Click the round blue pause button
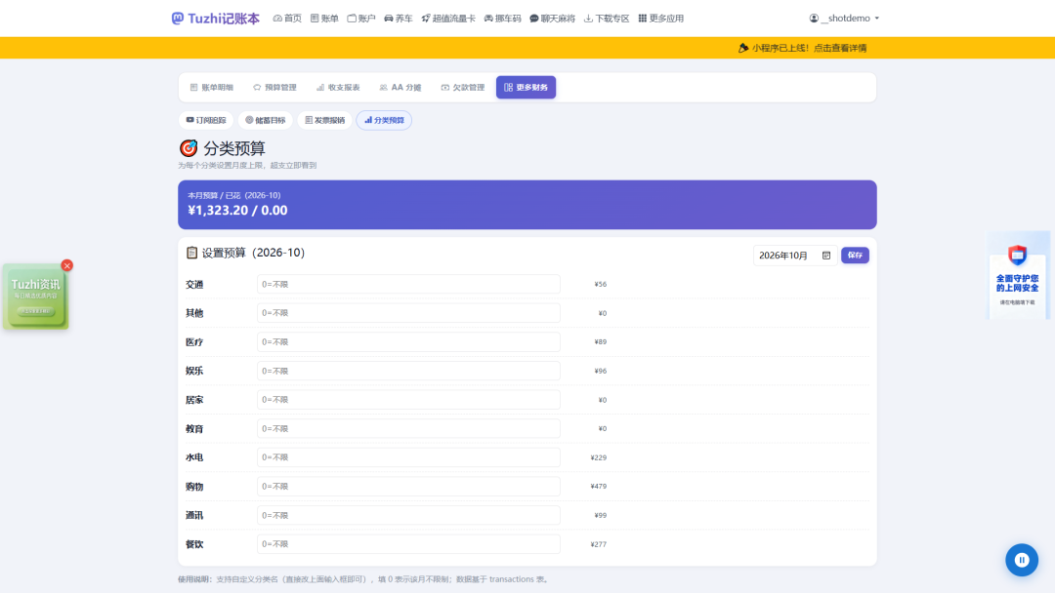1055x593 pixels. [1022, 560]
